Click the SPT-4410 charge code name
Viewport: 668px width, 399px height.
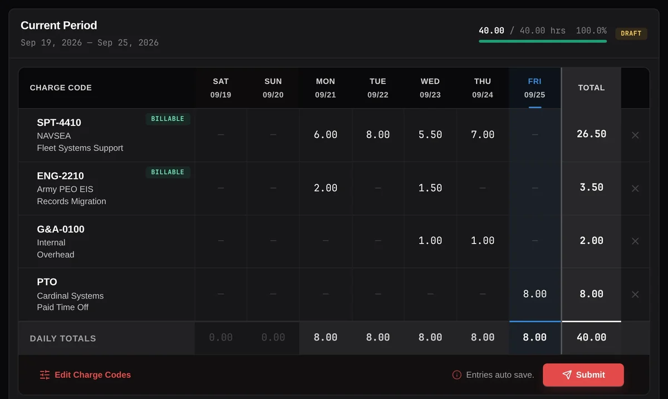click(60, 123)
